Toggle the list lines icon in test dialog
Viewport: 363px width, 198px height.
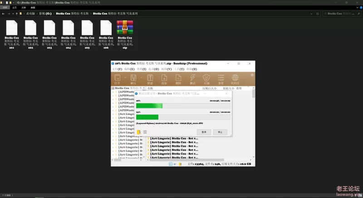pyautogui.click(x=145, y=132)
